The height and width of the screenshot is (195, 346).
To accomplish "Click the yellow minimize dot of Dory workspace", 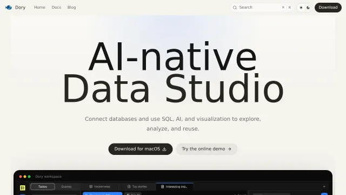I will point(25,177).
